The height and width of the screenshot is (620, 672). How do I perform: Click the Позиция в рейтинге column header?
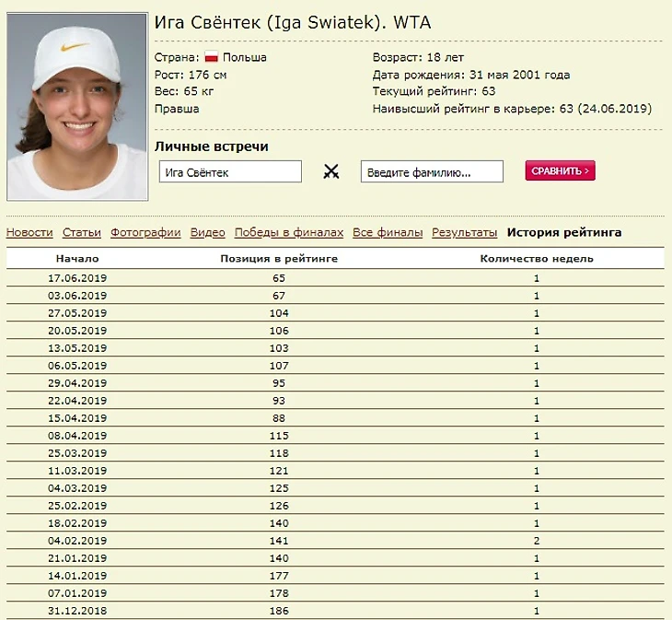(x=279, y=259)
